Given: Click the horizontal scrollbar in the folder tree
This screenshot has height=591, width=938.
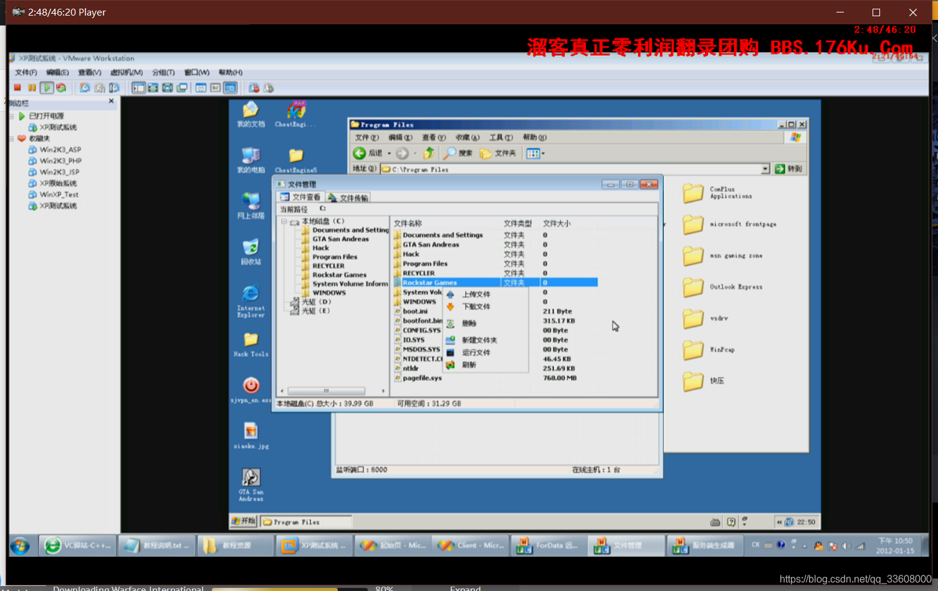Looking at the screenshot, I should 327,391.
